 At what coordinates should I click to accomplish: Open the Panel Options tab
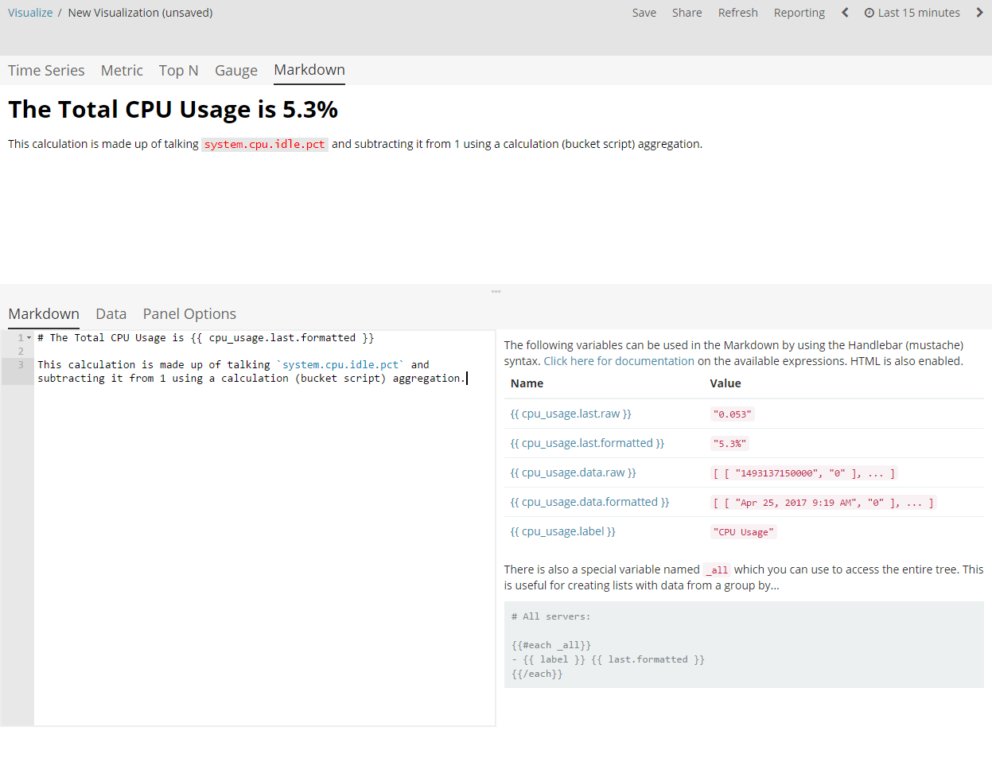(189, 313)
